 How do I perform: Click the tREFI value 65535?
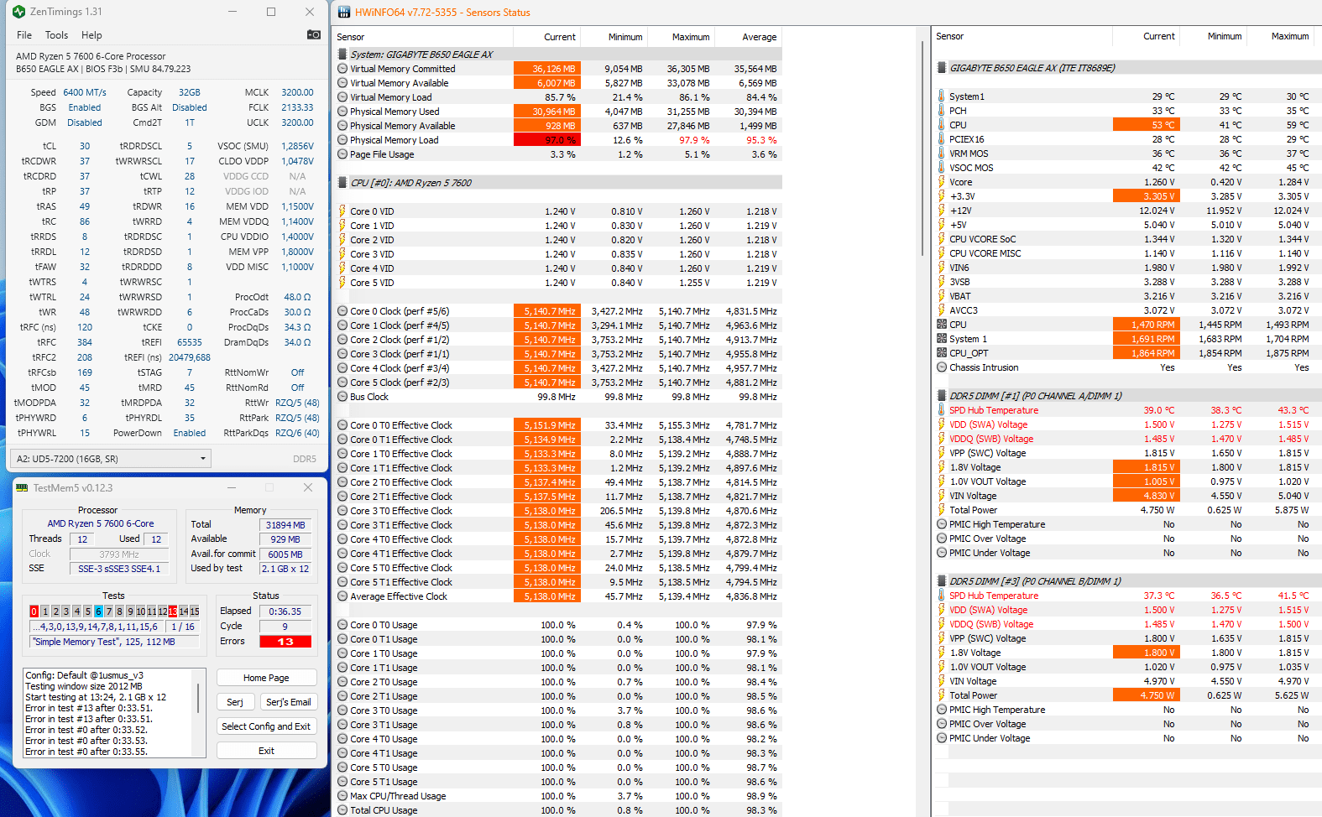click(x=190, y=342)
